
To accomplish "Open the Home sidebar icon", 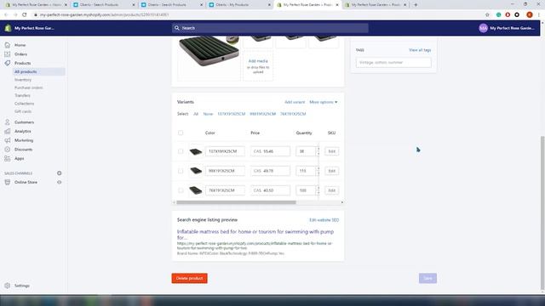I will click(x=8, y=45).
